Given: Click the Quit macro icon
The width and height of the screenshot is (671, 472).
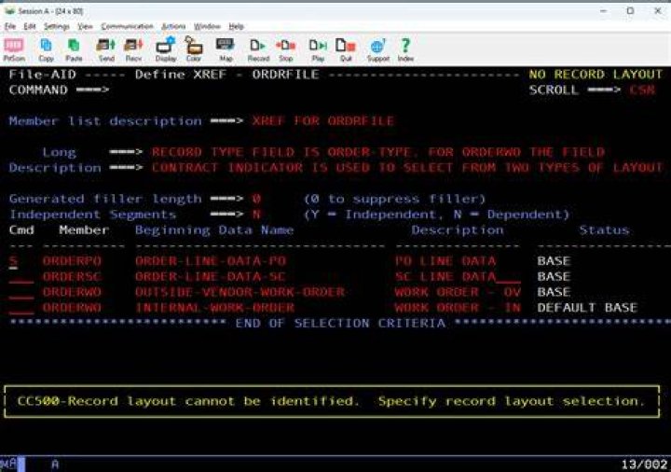Looking at the screenshot, I should pos(346,49).
